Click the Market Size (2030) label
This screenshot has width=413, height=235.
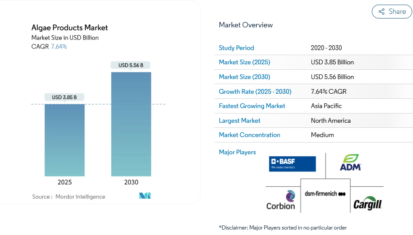(x=244, y=77)
